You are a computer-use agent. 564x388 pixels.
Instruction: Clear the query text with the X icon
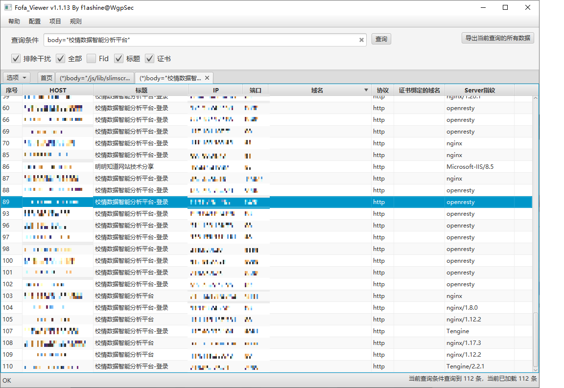[x=362, y=40]
